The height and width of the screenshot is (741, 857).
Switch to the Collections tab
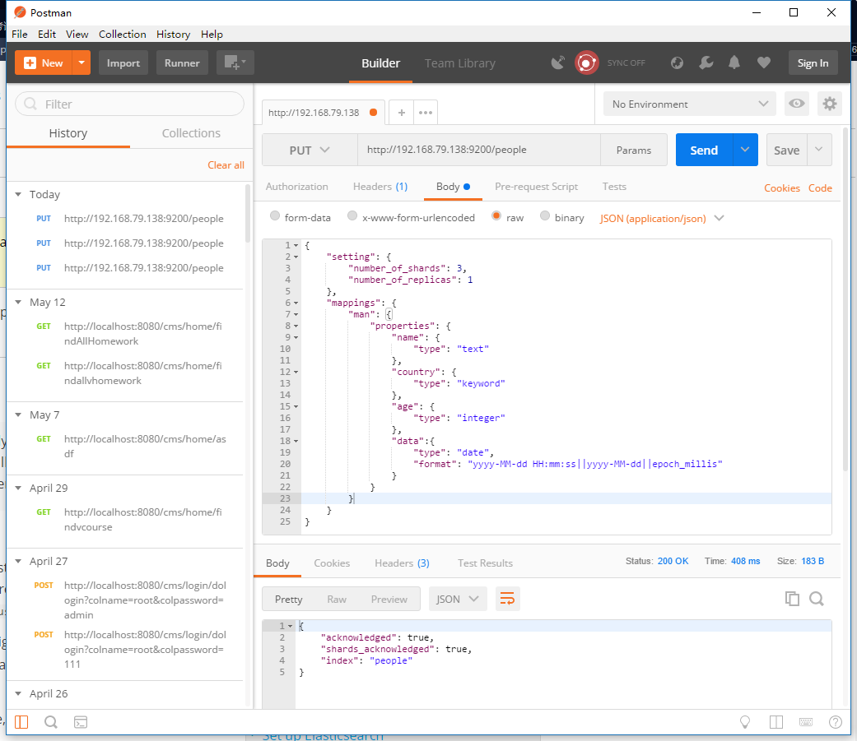pos(191,133)
